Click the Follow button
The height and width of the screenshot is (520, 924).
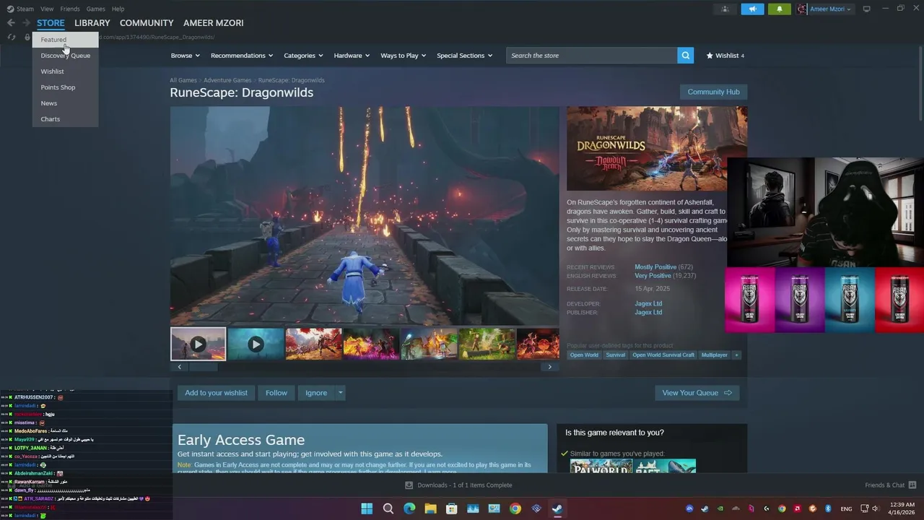(x=276, y=393)
